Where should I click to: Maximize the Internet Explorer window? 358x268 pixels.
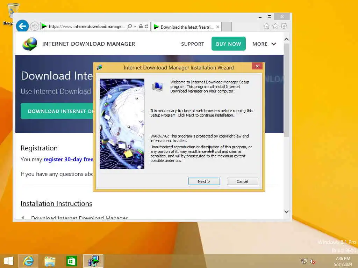click(x=270, y=17)
